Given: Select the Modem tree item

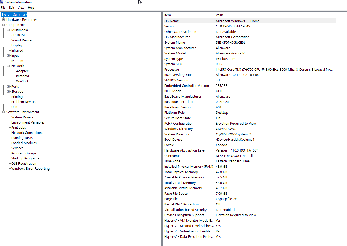Looking at the screenshot, I should click(x=17, y=61).
